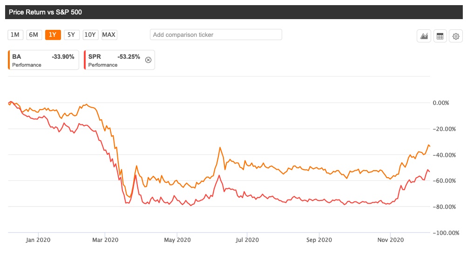Remove SPR comparison ticker
Screen dimensions: 467x255
(148, 60)
